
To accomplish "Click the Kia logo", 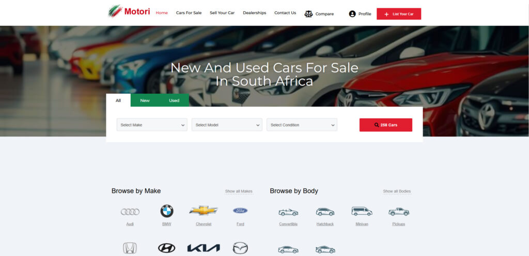I will point(204,248).
